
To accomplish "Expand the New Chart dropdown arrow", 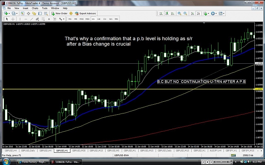I will pos(9,14).
